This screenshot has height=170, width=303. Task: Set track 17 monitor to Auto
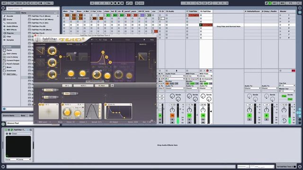[x=192, y=84]
